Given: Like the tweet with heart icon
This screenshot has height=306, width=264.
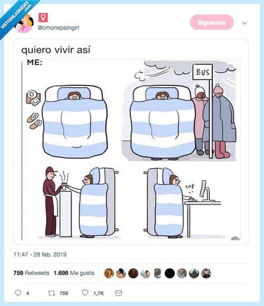Looking at the screenshot, I should [x=85, y=293].
